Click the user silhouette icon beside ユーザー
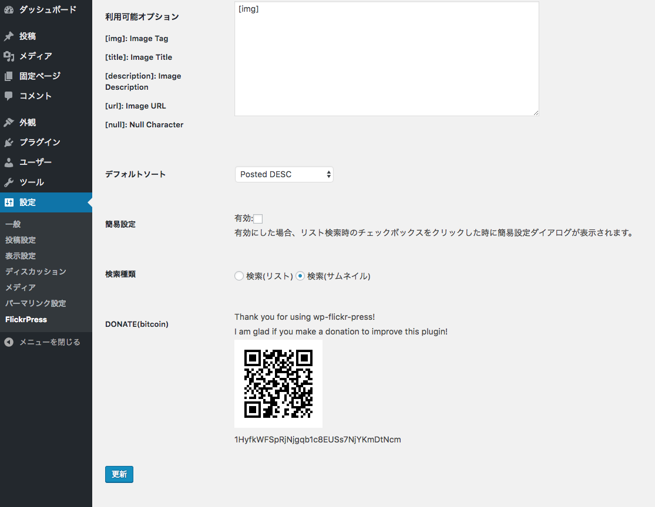Image resolution: width=655 pixels, height=507 pixels. [9, 163]
